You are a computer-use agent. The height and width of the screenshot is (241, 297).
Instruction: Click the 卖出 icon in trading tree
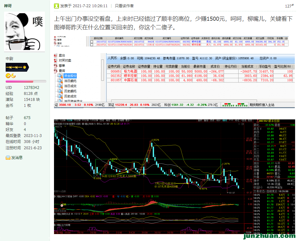56,55
